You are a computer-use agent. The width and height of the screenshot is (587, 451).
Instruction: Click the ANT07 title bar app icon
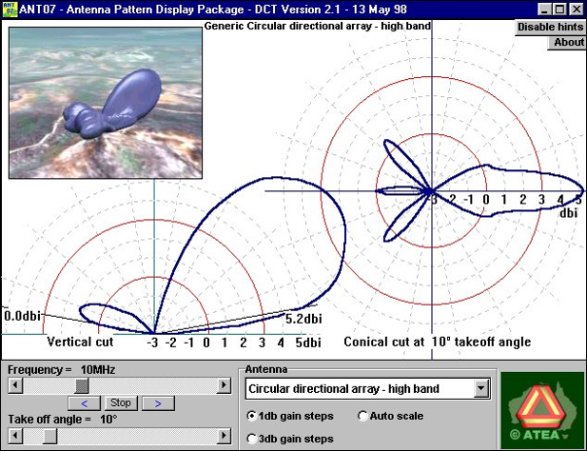[x=10, y=10]
